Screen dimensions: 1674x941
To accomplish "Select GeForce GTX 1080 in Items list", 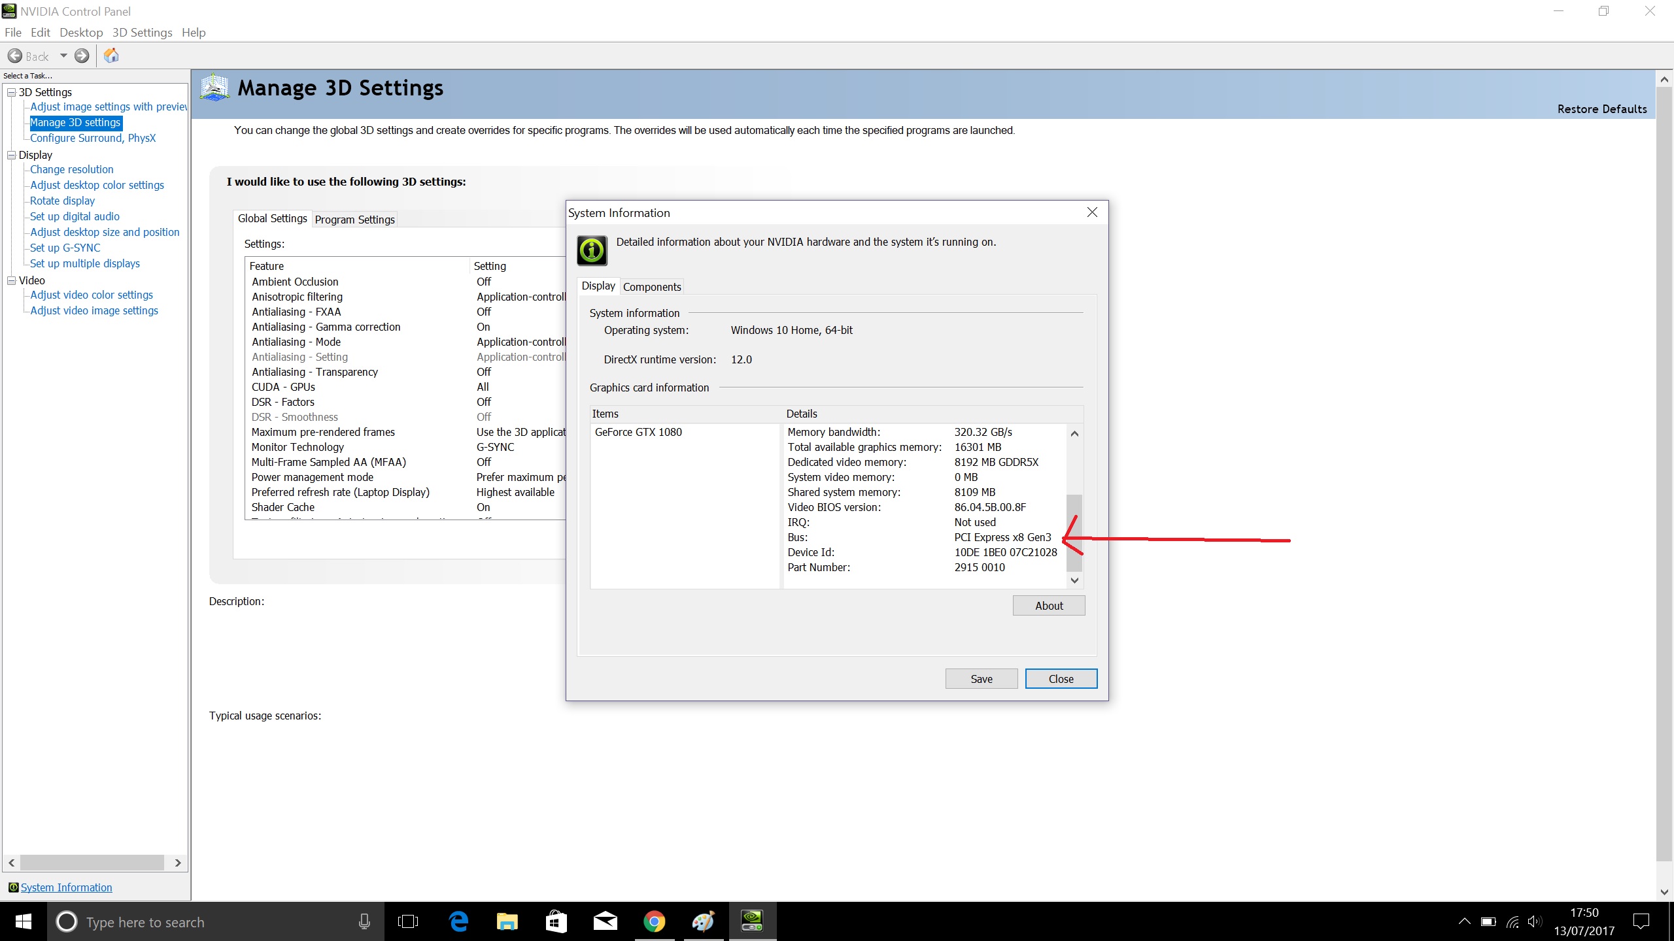I will [x=638, y=432].
